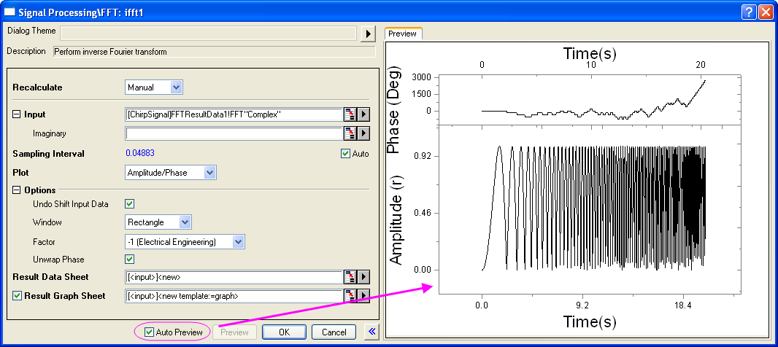Open the Window Rectangle dropdown
Screen dimensions: 778x347
coord(158,222)
